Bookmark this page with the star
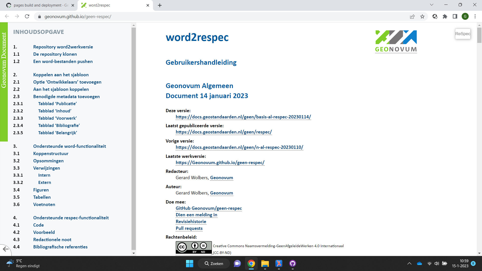This screenshot has height=271, width=482. (422, 17)
